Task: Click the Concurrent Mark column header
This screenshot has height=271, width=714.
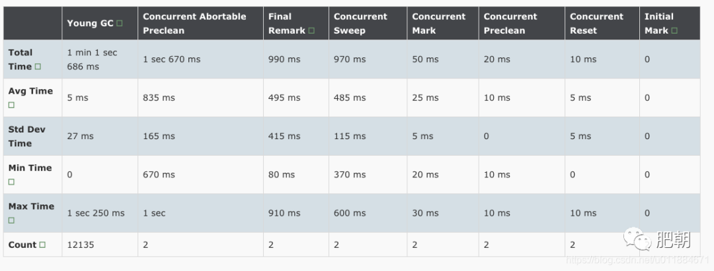Action: coord(438,23)
